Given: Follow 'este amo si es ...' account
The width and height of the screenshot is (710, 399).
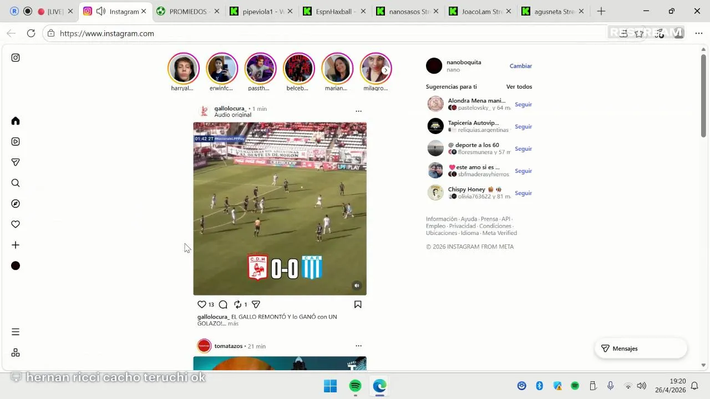Looking at the screenshot, I should point(523,171).
